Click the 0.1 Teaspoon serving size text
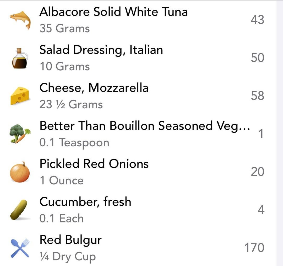 pyautogui.click(x=74, y=142)
